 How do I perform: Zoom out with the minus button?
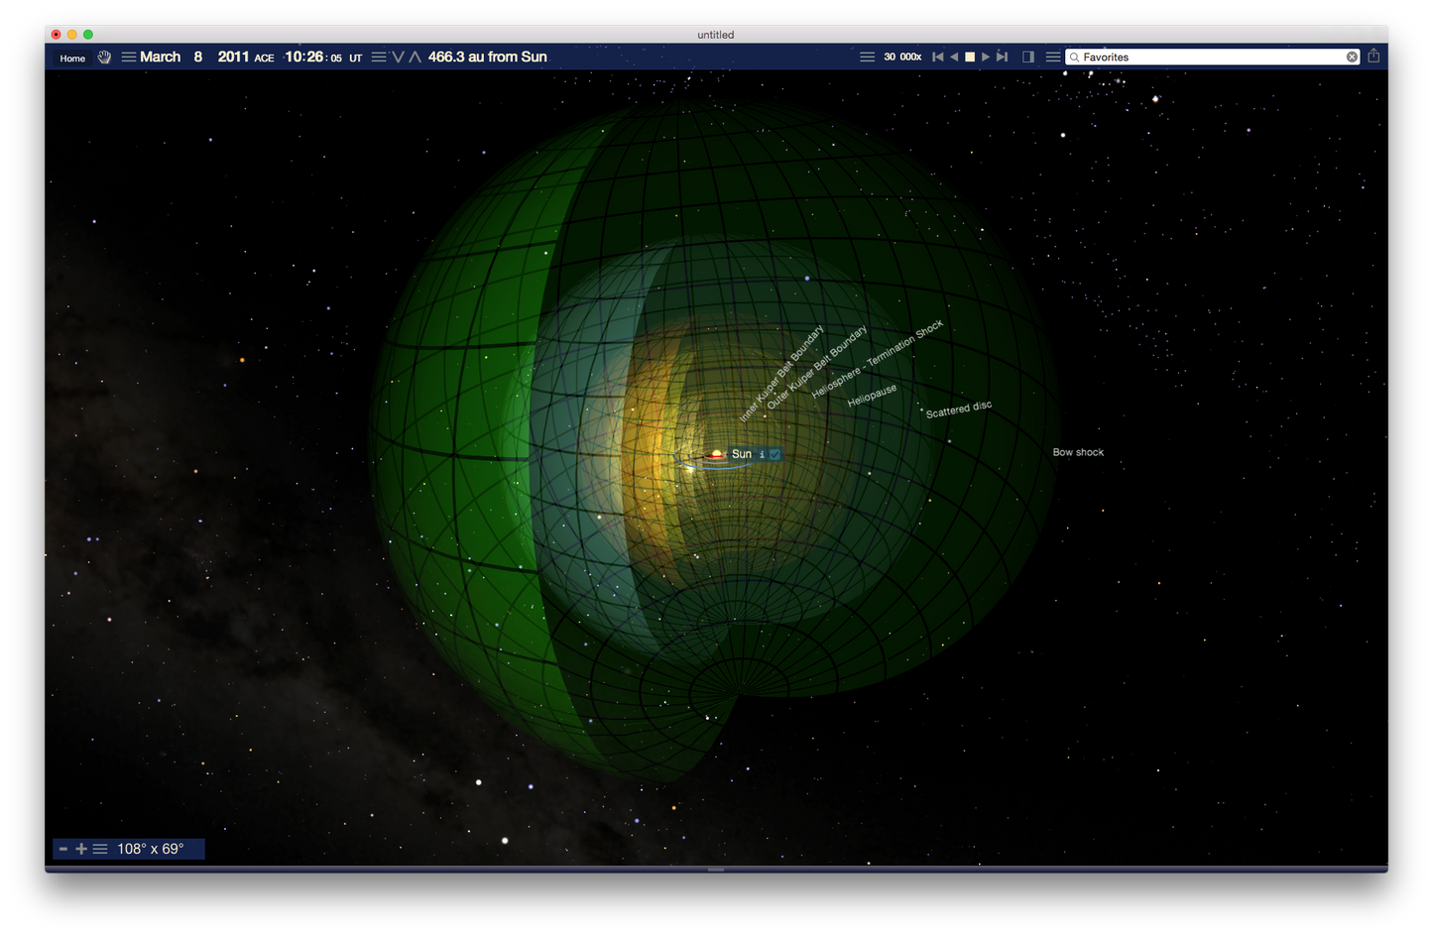pos(63,849)
